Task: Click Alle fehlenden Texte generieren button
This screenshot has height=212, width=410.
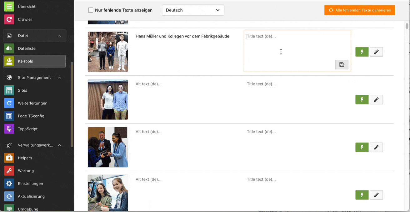Action: pyautogui.click(x=360, y=10)
